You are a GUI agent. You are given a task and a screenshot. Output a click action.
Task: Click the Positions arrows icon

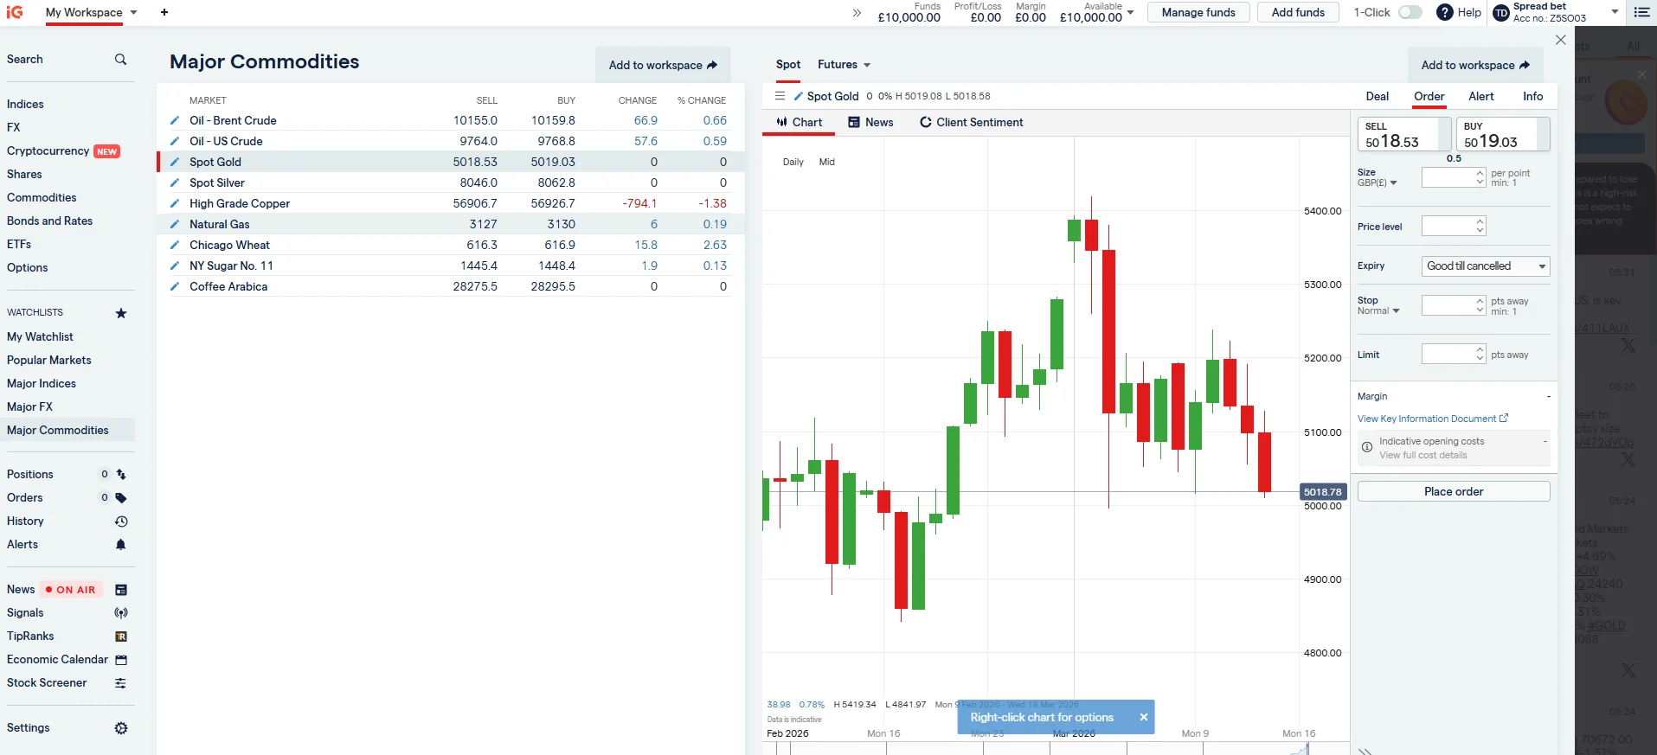pos(121,475)
